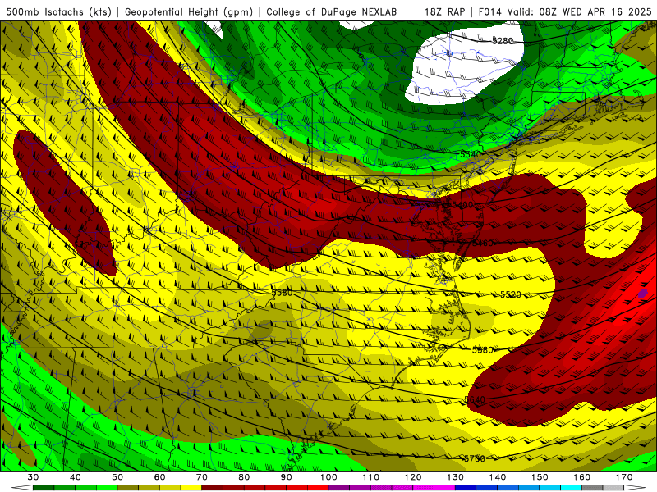
Task: Click the 5340 height contour label
Action: 471,154
